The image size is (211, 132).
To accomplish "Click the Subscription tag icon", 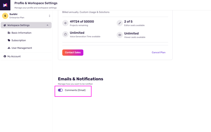I will click(x=9, y=40).
